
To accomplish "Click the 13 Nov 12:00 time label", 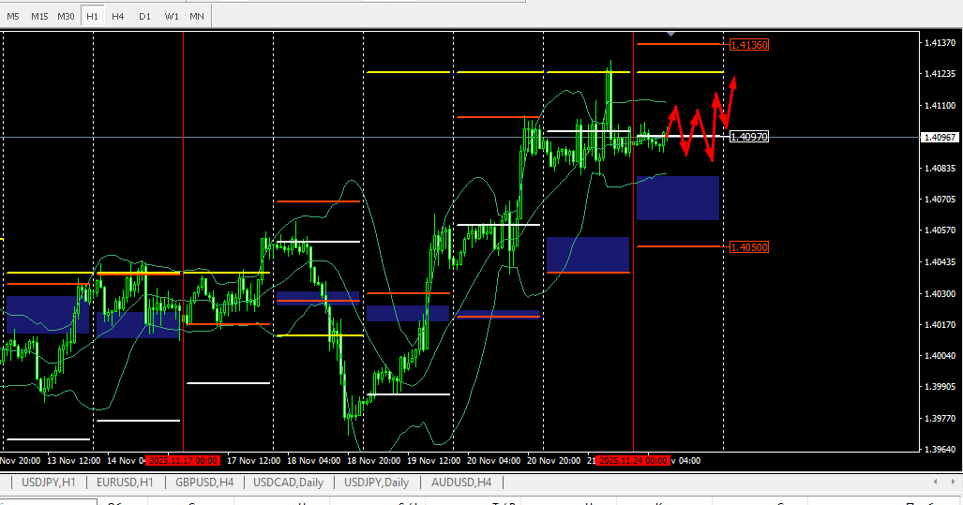I will [74, 461].
